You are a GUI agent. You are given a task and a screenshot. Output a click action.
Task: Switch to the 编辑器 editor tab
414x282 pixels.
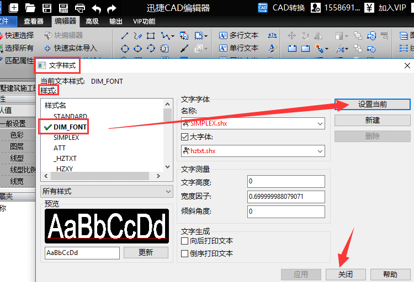click(65, 21)
